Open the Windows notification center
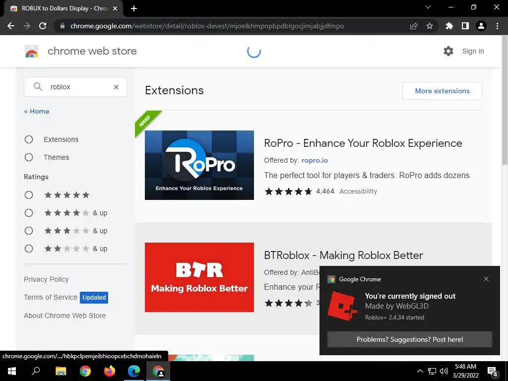Screen dimensions: 508x381 pyautogui.click(x=493, y=372)
